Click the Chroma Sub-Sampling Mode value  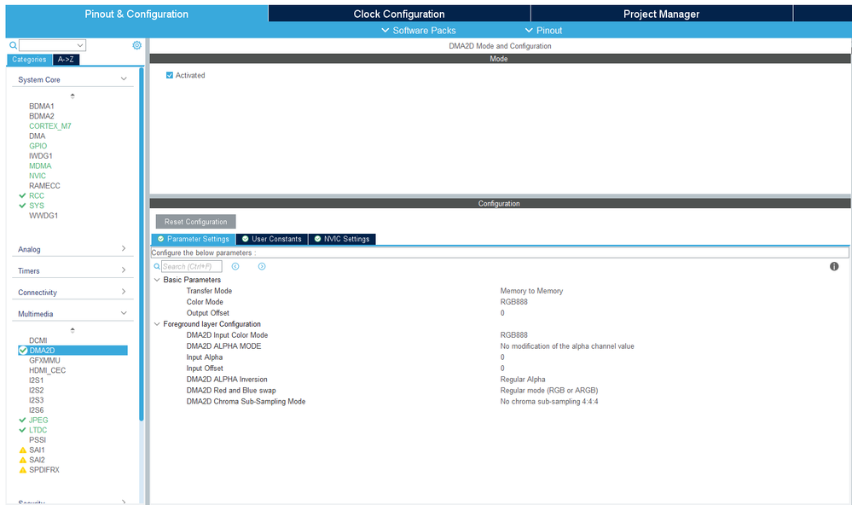548,402
